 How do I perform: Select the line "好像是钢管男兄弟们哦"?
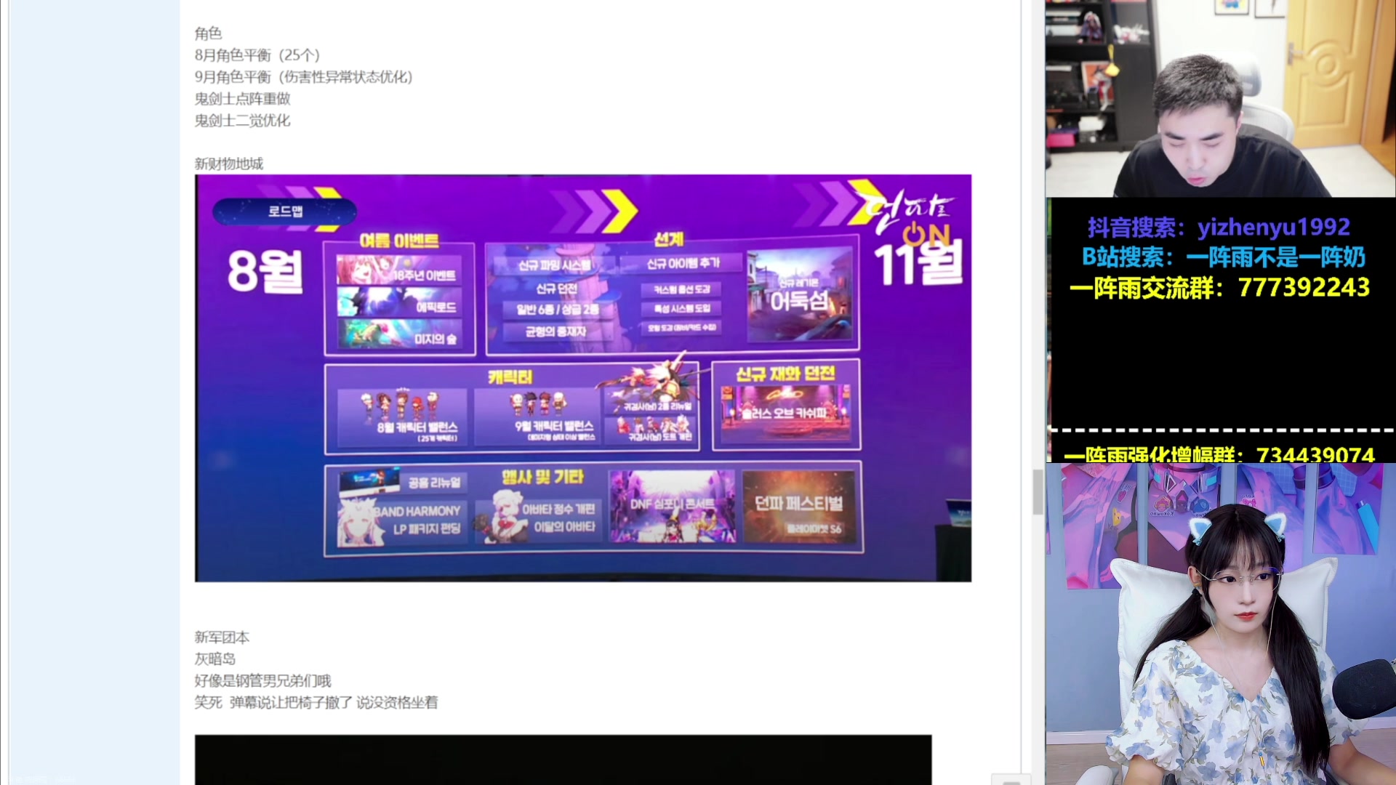[262, 681]
